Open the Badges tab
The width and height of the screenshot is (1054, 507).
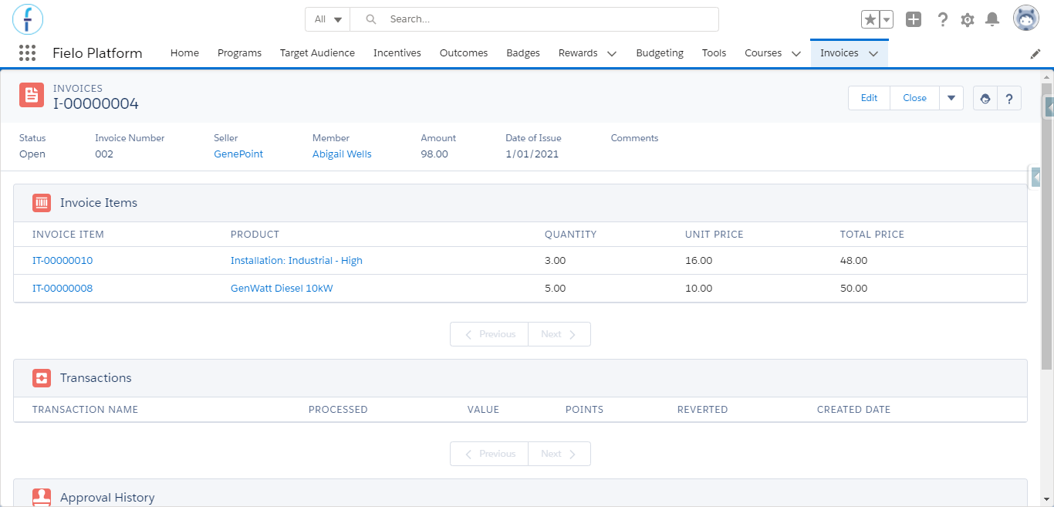[523, 53]
